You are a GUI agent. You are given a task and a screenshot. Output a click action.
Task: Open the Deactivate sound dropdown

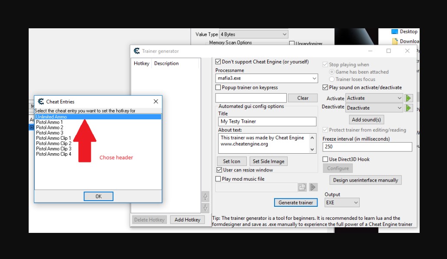click(x=399, y=108)
